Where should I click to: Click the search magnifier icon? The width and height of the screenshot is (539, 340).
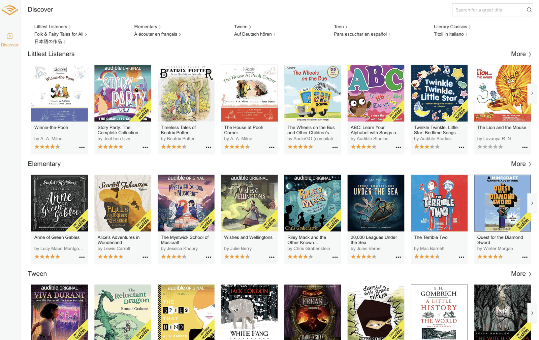pyautogui.click(x=529, y=10)
